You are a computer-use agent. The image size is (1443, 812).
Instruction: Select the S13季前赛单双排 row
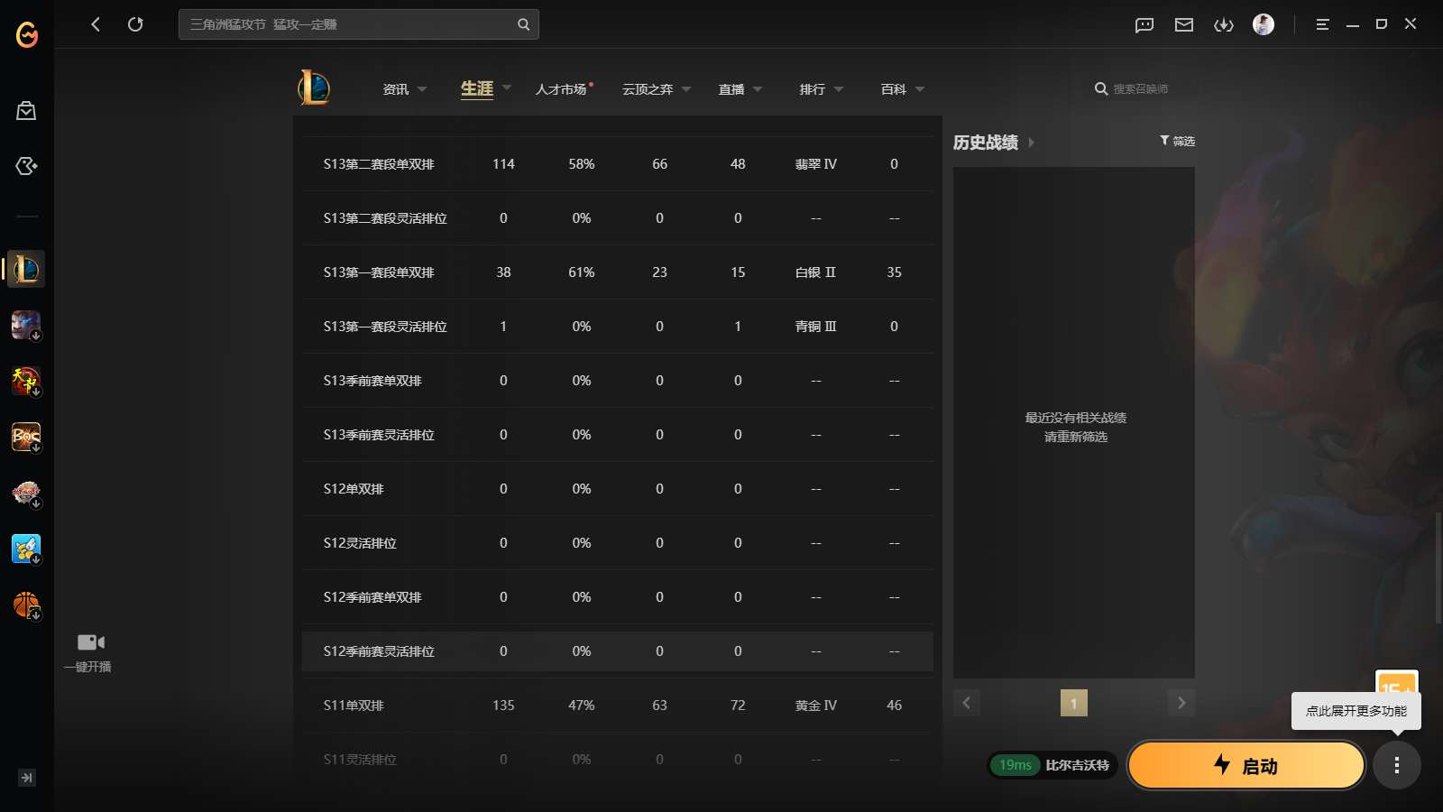pos(618,381)
